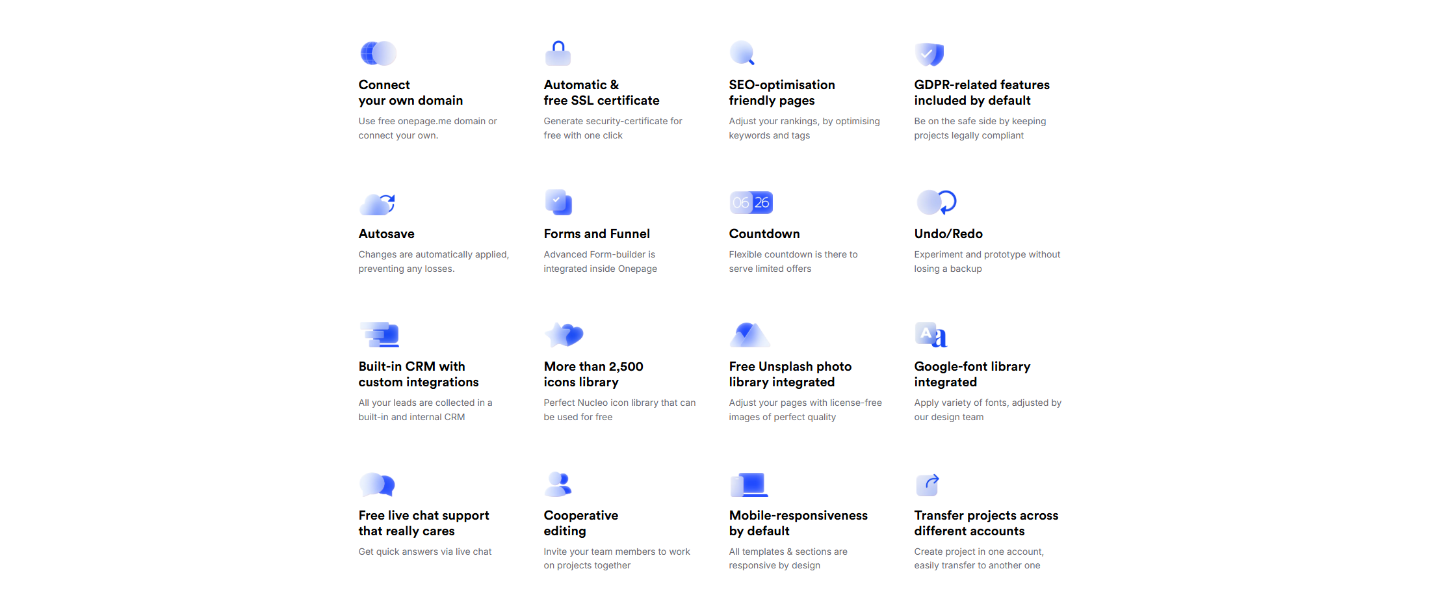Click the magnifier SEO-optimisation icon
The image size is (1430, 612).
(x=742, y=53)
